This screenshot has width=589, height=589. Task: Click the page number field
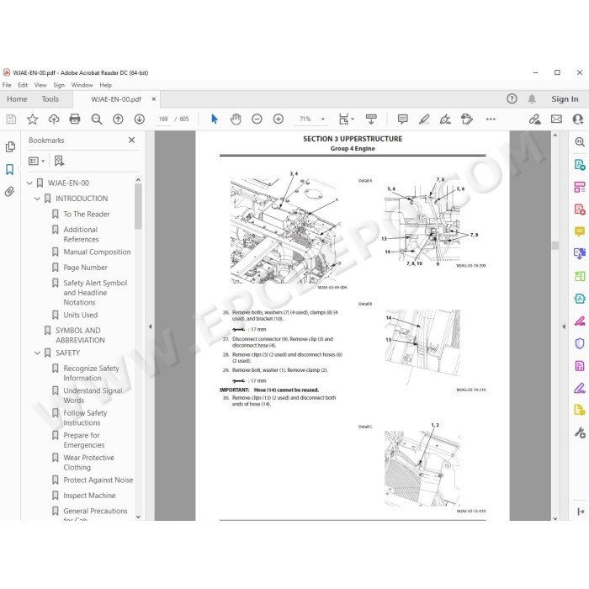point(163,119)
